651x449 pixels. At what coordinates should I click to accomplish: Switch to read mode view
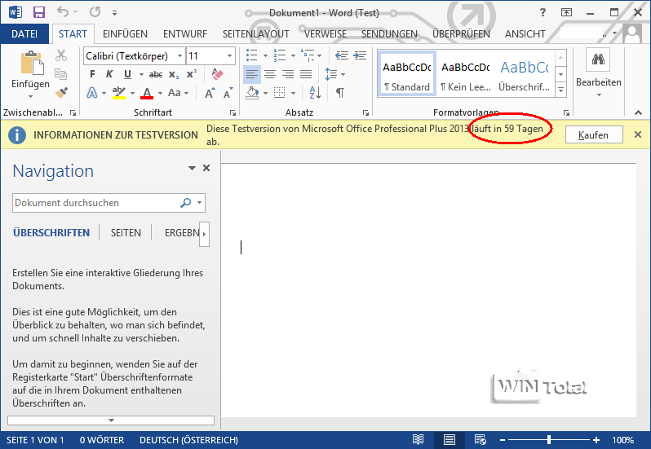[418, 439]
